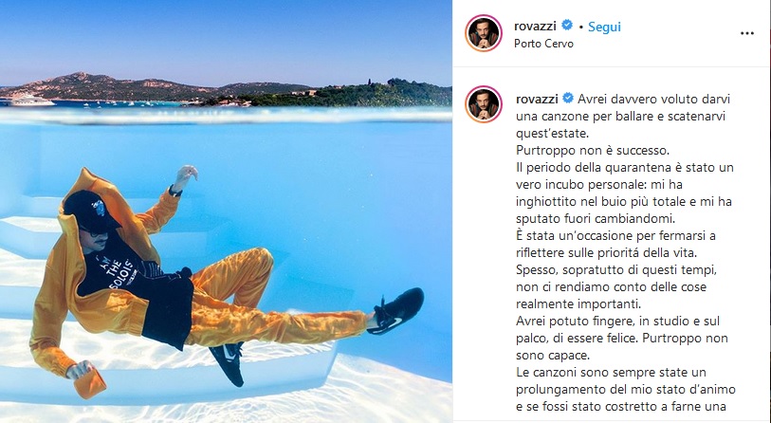The image size is (771, 423).
Task: Click the caption text 'sono capace.'
Action: [552, 355]
